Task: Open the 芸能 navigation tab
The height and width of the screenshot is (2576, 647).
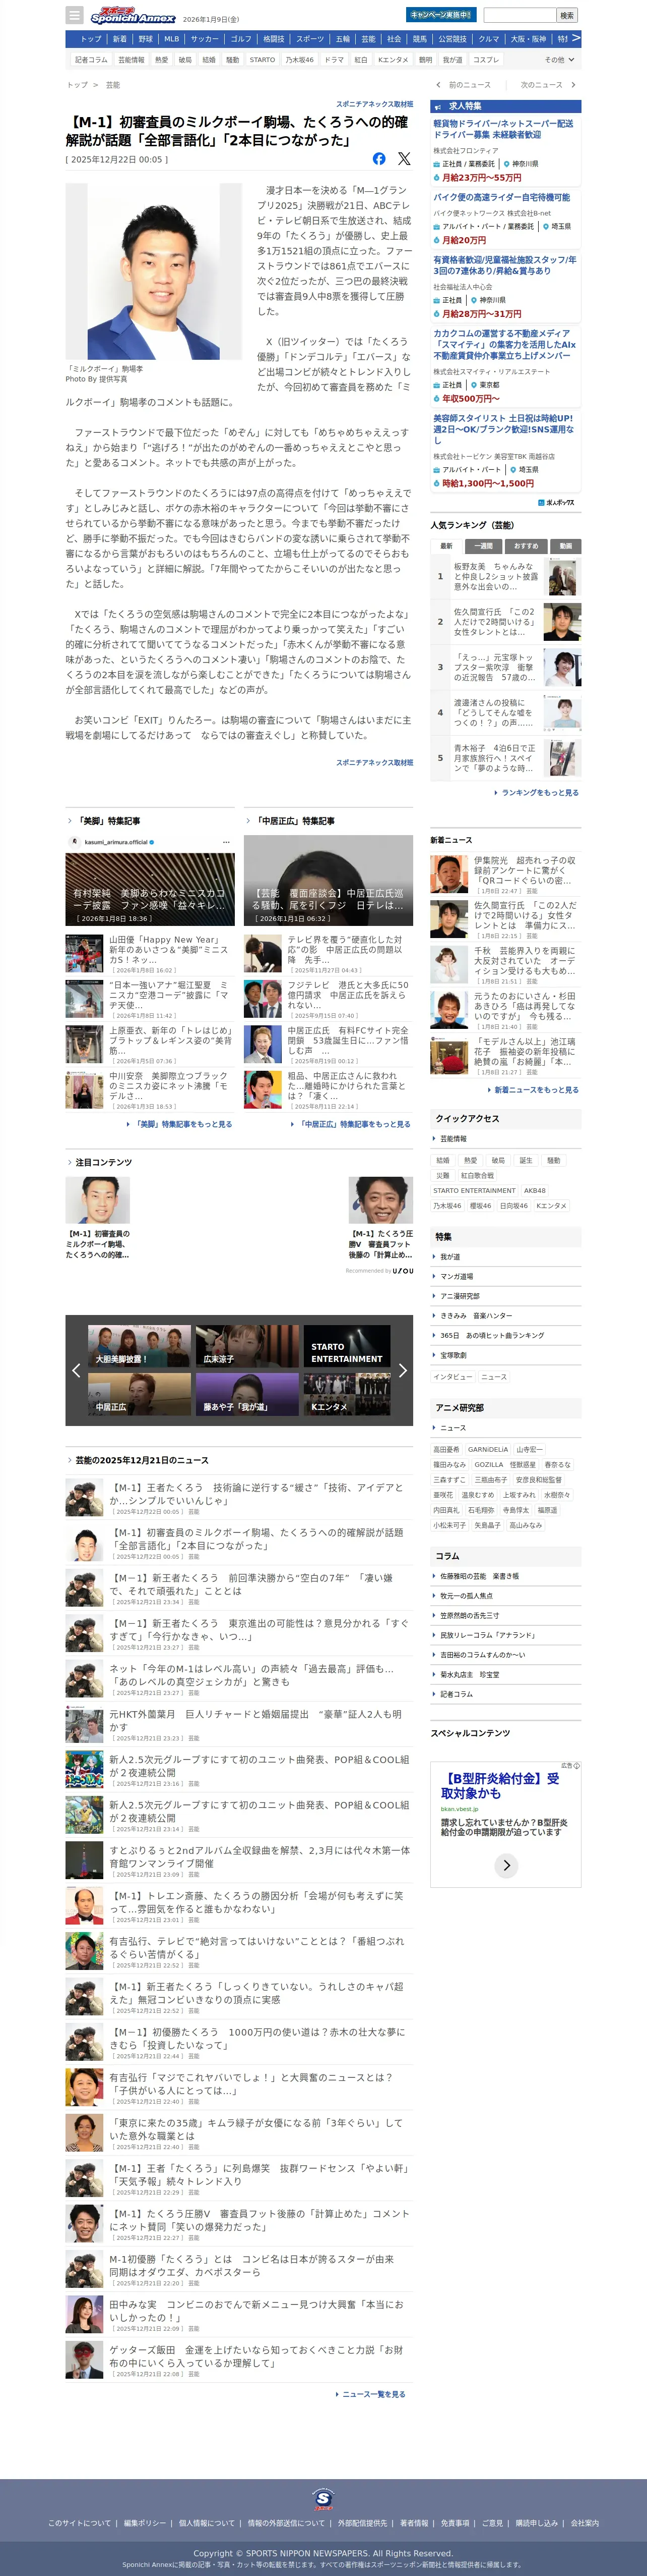Action: click(x=368, y=39)
